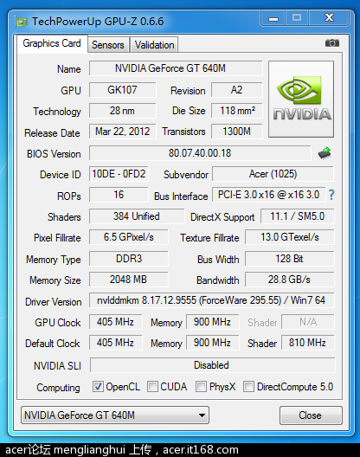Click the BIOS Version field 80.07.40.00.18
This screenshot has width=360, height=457.
coord(200,153)
